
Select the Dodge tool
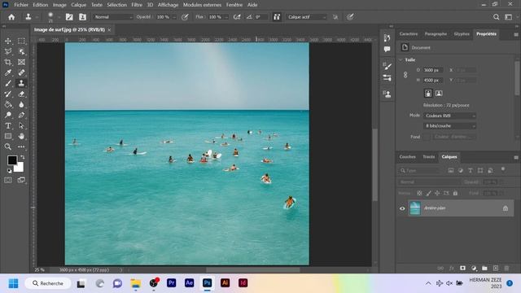coord(8,116)
